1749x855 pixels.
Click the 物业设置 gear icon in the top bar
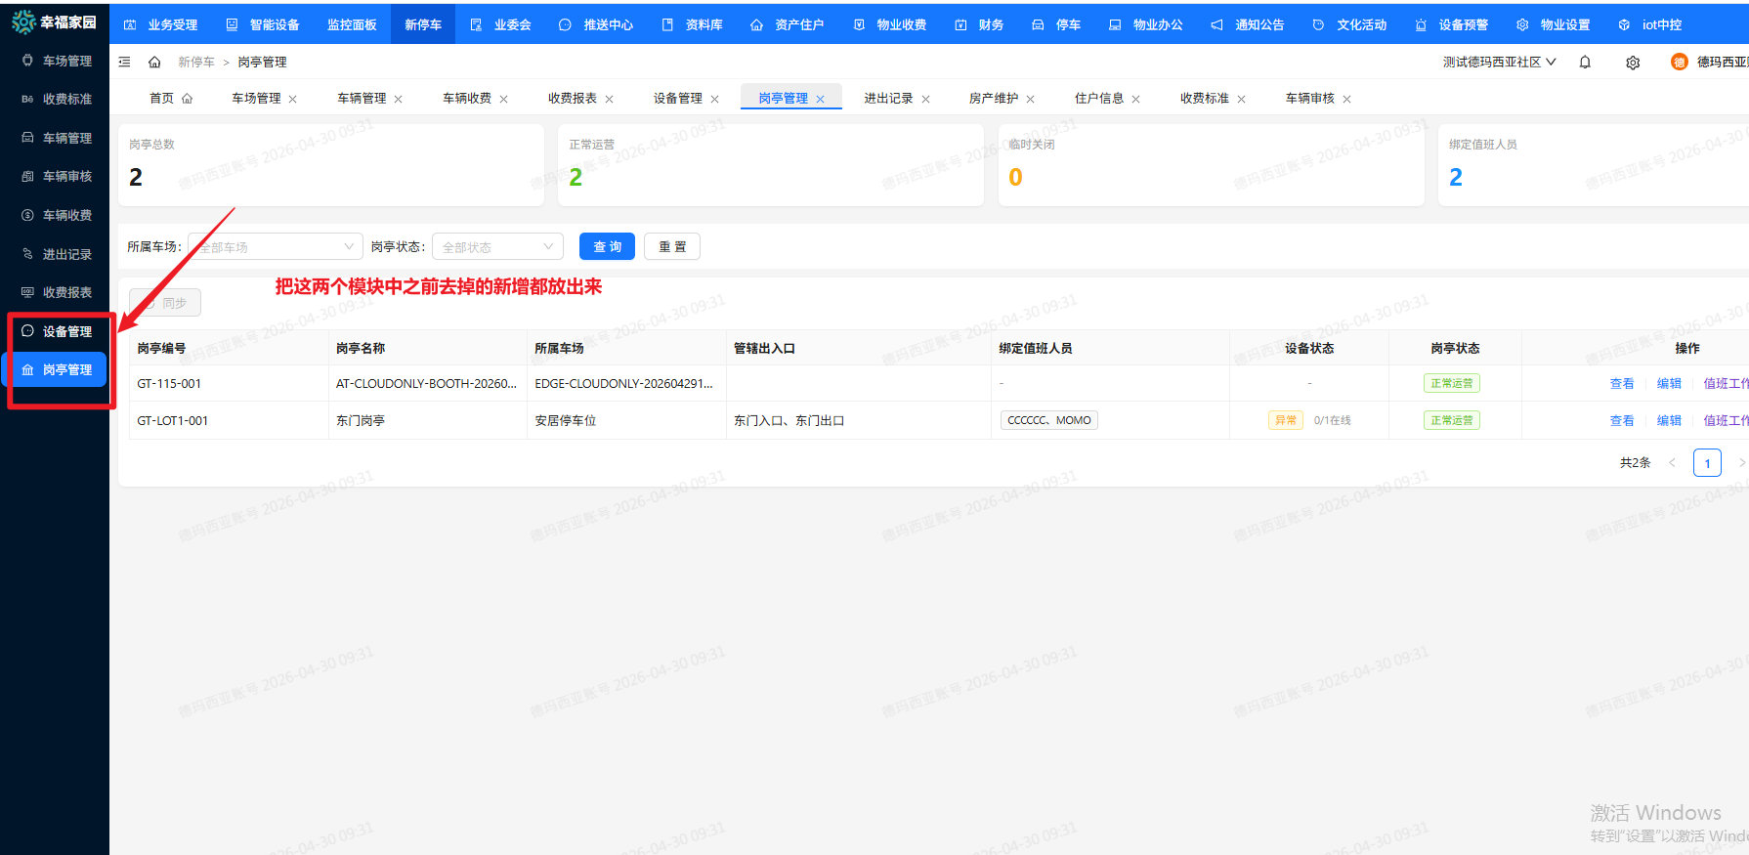pyautogui.click(x=1522, y=24)
